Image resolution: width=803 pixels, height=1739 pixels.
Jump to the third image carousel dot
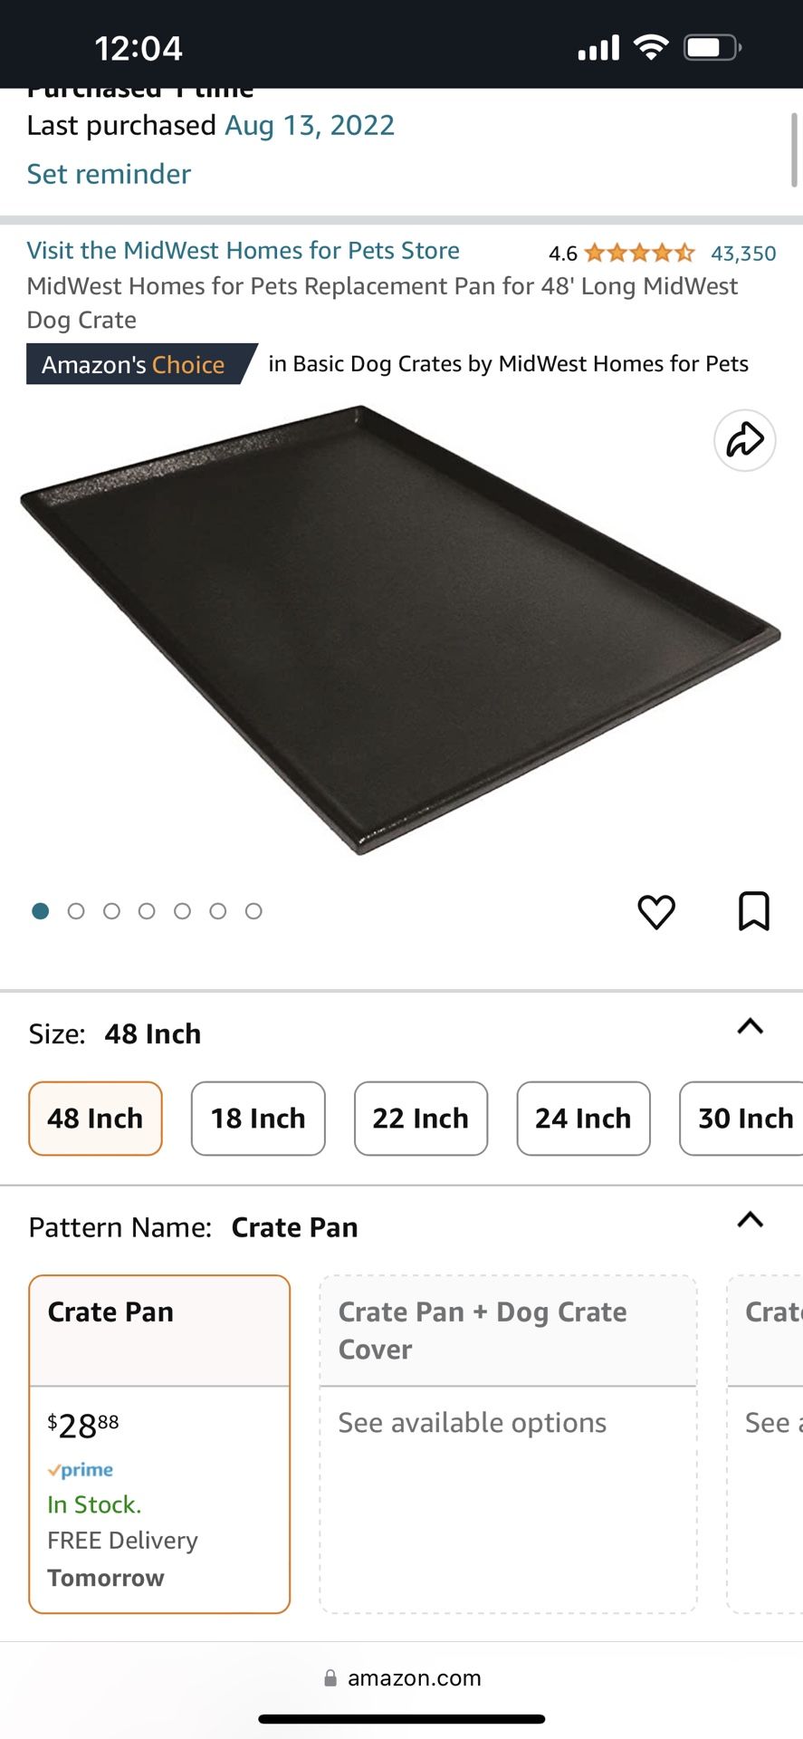pos(111,911)
